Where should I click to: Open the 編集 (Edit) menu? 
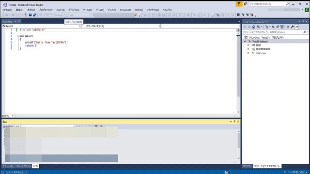19,10
